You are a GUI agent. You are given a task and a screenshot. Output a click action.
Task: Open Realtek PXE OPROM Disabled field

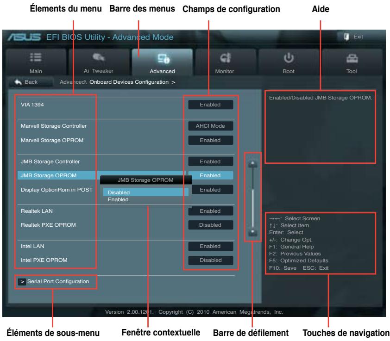(x=211, y=225)
